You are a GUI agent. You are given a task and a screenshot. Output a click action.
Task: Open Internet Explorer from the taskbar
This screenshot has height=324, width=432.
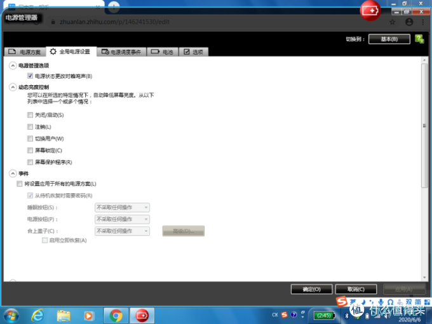pos(37,315)
